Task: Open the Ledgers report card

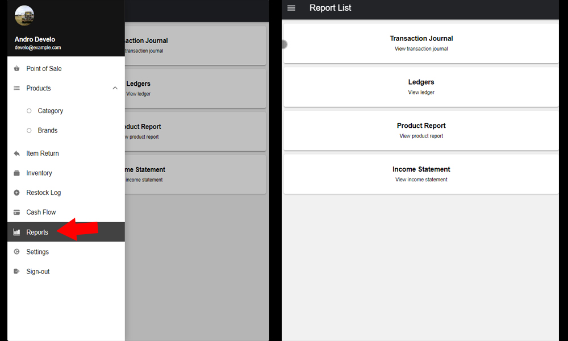Action: (421, 86)
